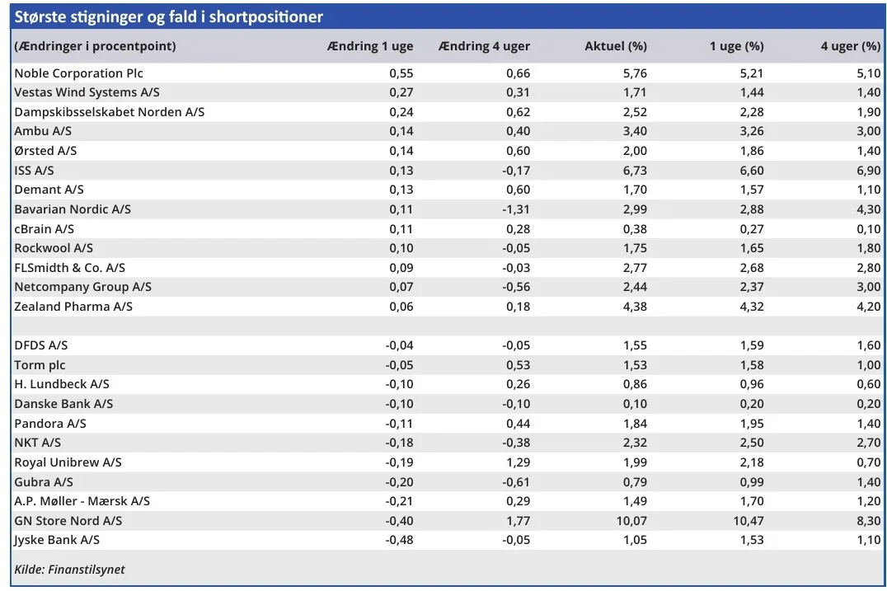The height and width of the screenshot is (591, 887).
Task: Select the 'Zealand Pharma A/S' row label
Action: click(73, 307)
